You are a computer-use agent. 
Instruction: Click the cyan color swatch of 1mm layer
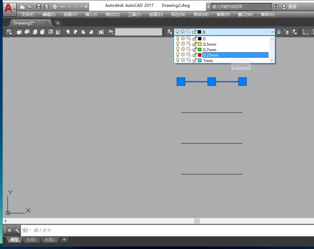200,60
